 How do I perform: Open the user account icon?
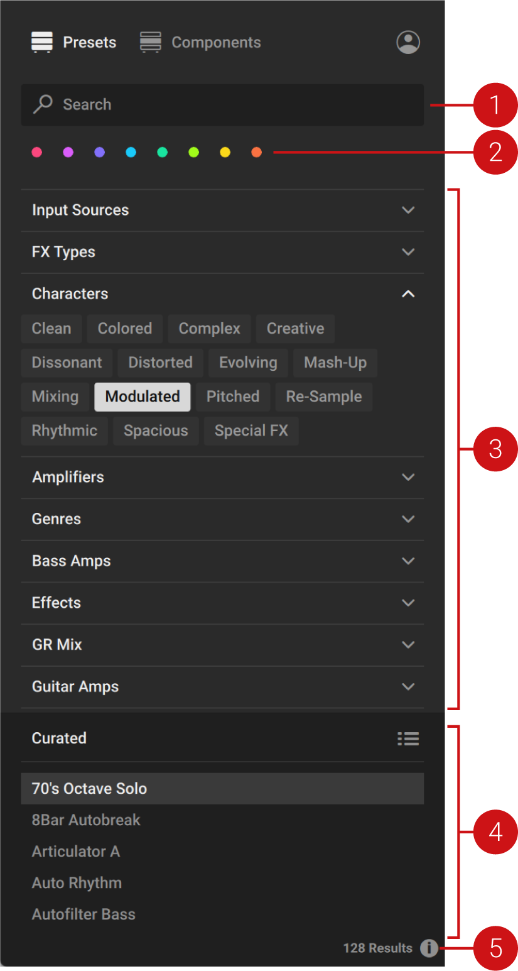click(x=408, y=42)
